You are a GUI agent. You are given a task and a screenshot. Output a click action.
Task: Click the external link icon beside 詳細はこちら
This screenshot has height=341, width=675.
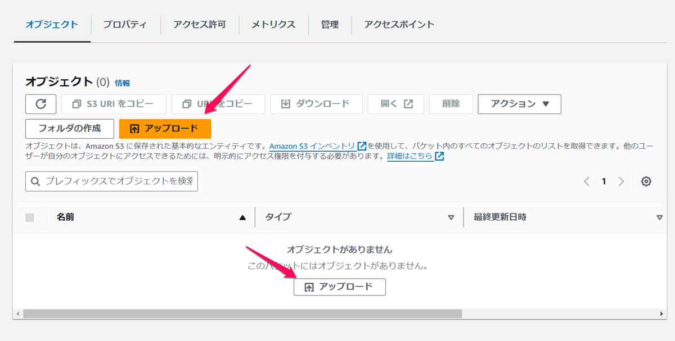439,156
